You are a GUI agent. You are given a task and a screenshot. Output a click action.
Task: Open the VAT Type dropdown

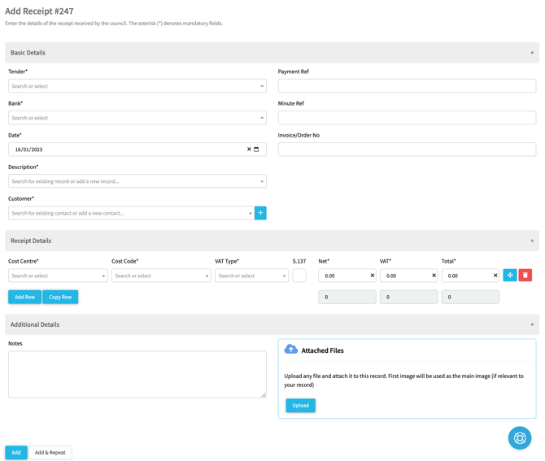click(251, 276)
